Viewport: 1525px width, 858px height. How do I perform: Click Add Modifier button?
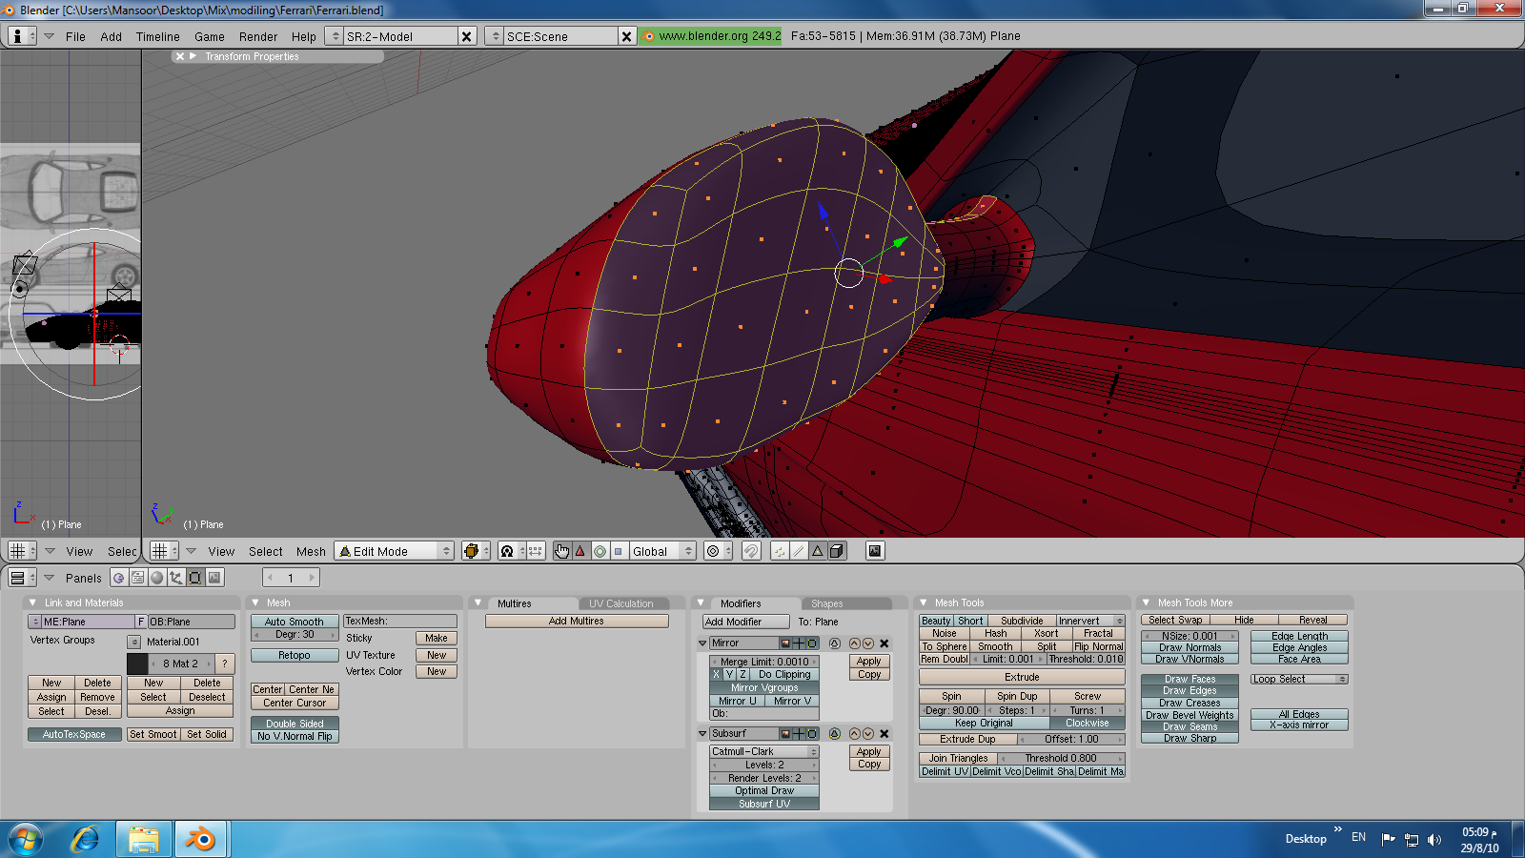745,622
